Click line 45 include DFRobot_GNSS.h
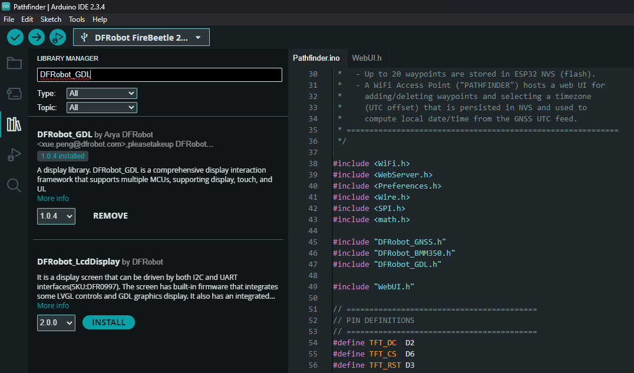 (x=389, y=242)
